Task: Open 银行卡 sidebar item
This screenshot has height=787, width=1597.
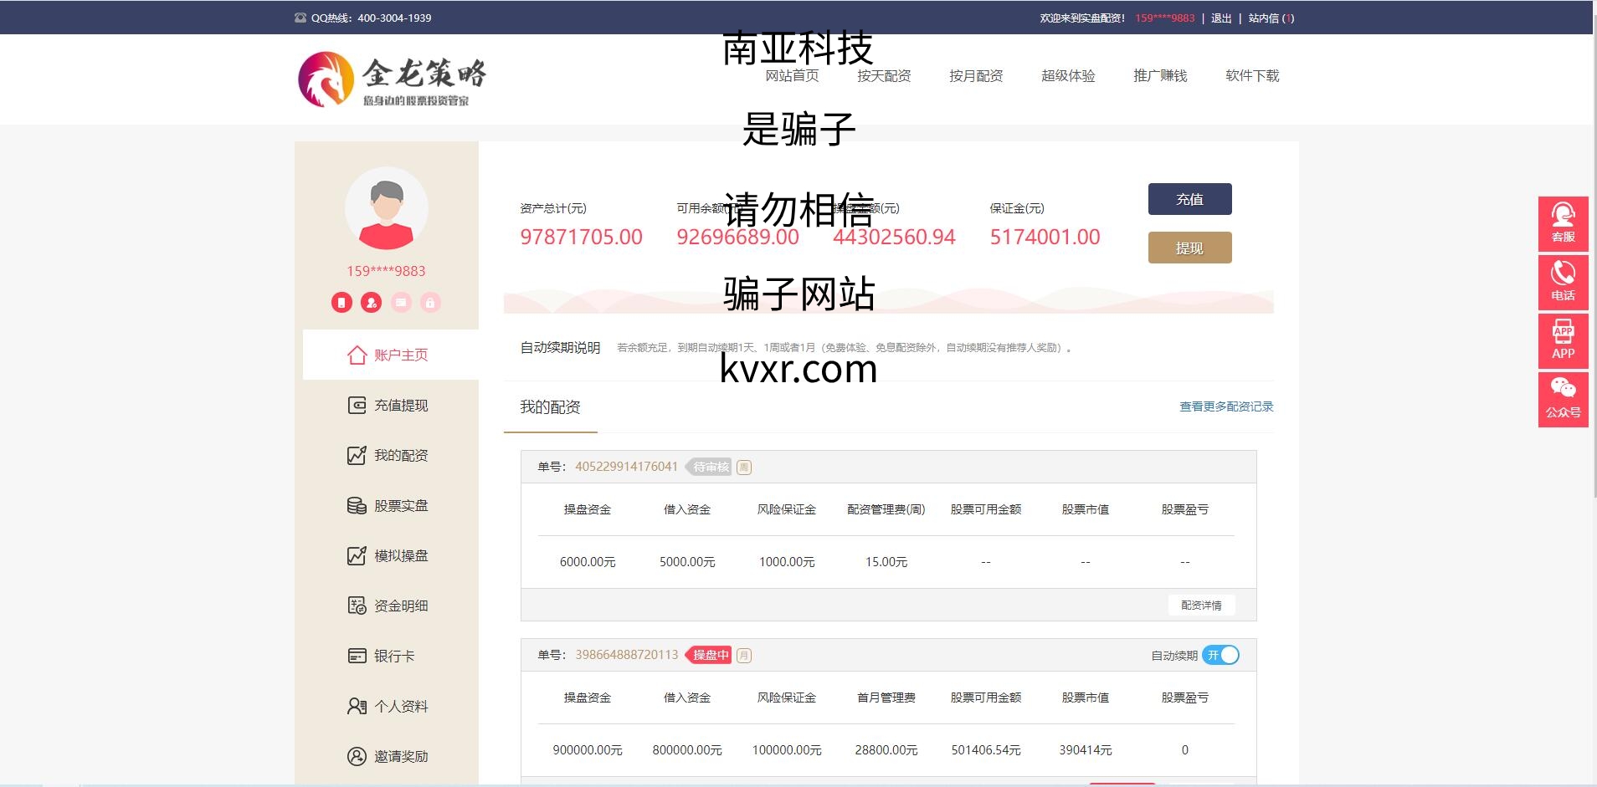Action: [x=382, y=657]
